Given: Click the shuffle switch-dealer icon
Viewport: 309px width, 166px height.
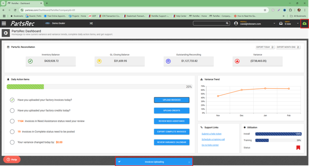Looking at the screenshot, I should (91, 23).
